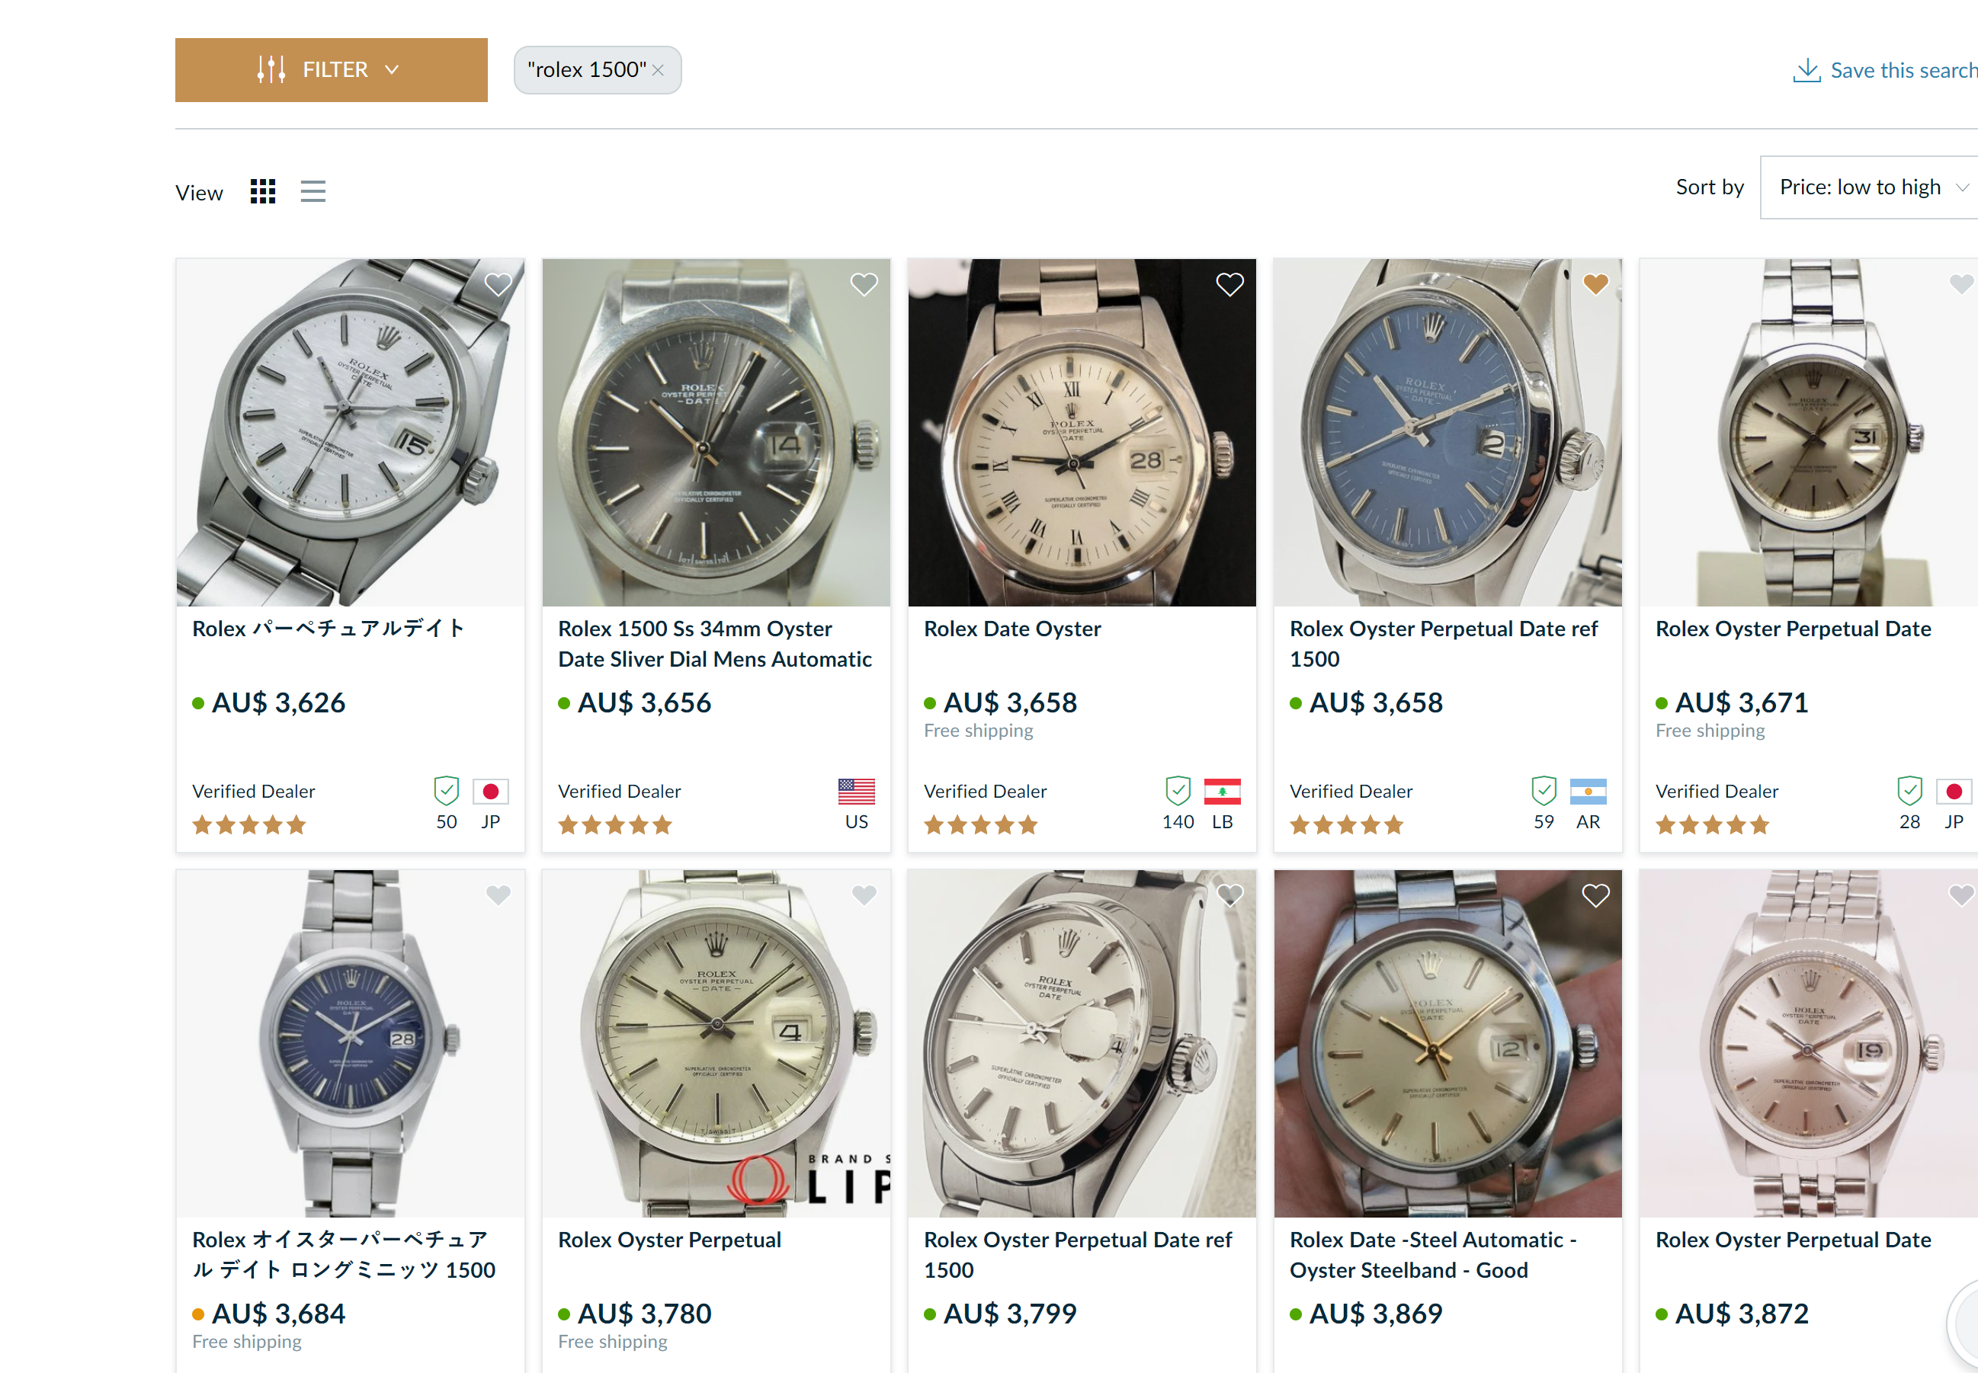The width and height of the screenshot is (1978, 1373).
Task: Open Rolex Date Oyster listing title
Action: click(x=1011, y=629)
